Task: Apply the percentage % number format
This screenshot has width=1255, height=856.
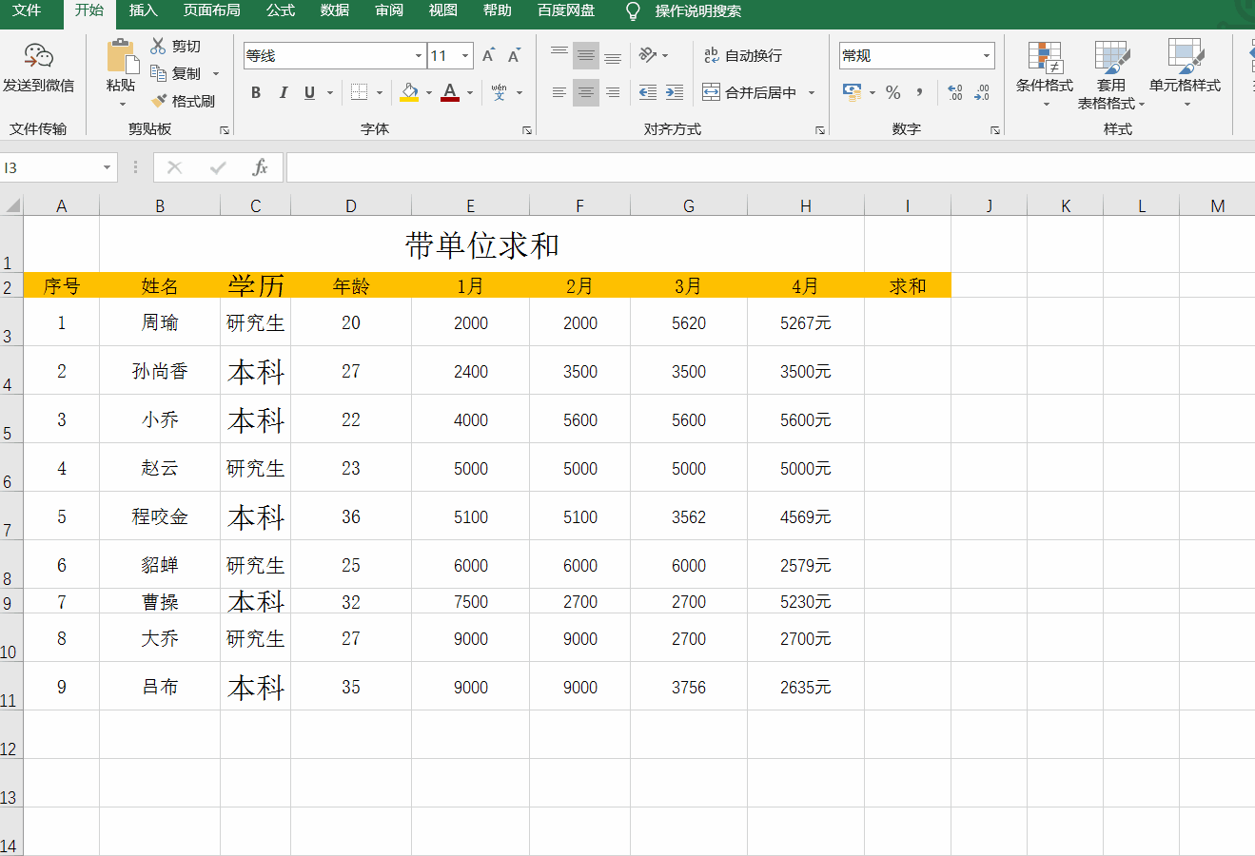Action: 893,92
